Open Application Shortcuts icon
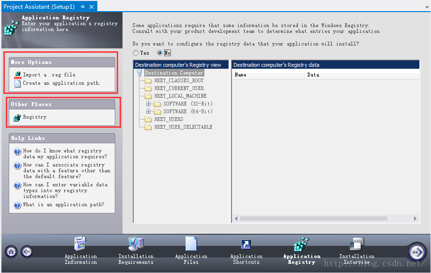 click(x=246, y=244)
